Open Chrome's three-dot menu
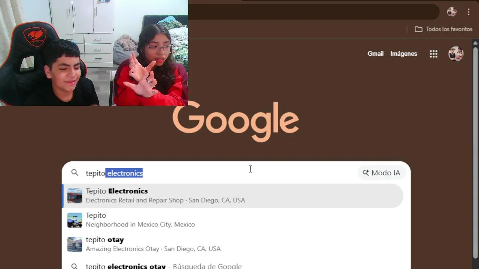Screen dimensions: 479x269 [469, 12]
